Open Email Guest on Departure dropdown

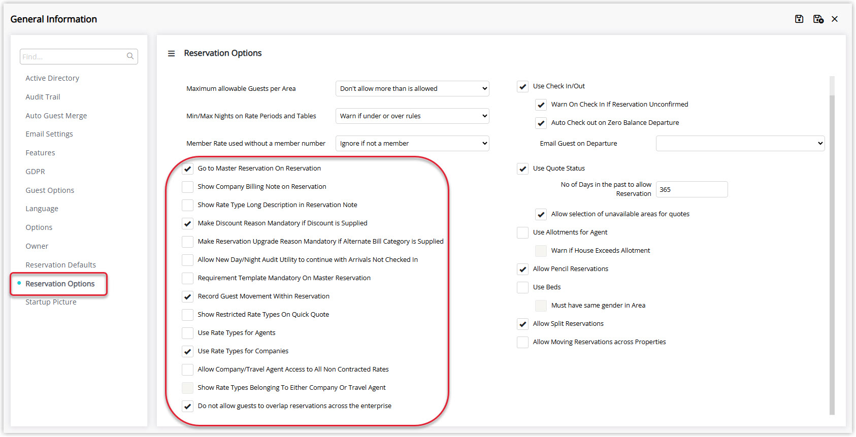pos(740,143)
